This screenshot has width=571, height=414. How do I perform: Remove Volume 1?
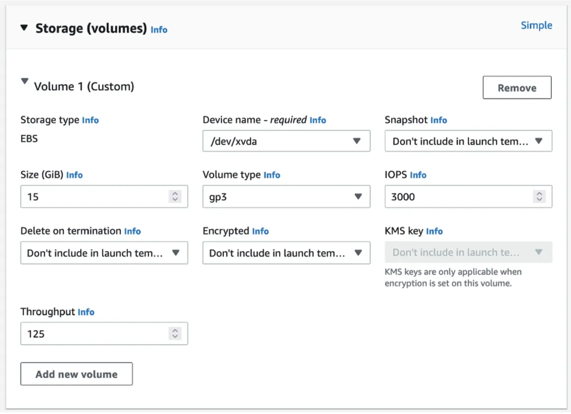tap(517, 88)
